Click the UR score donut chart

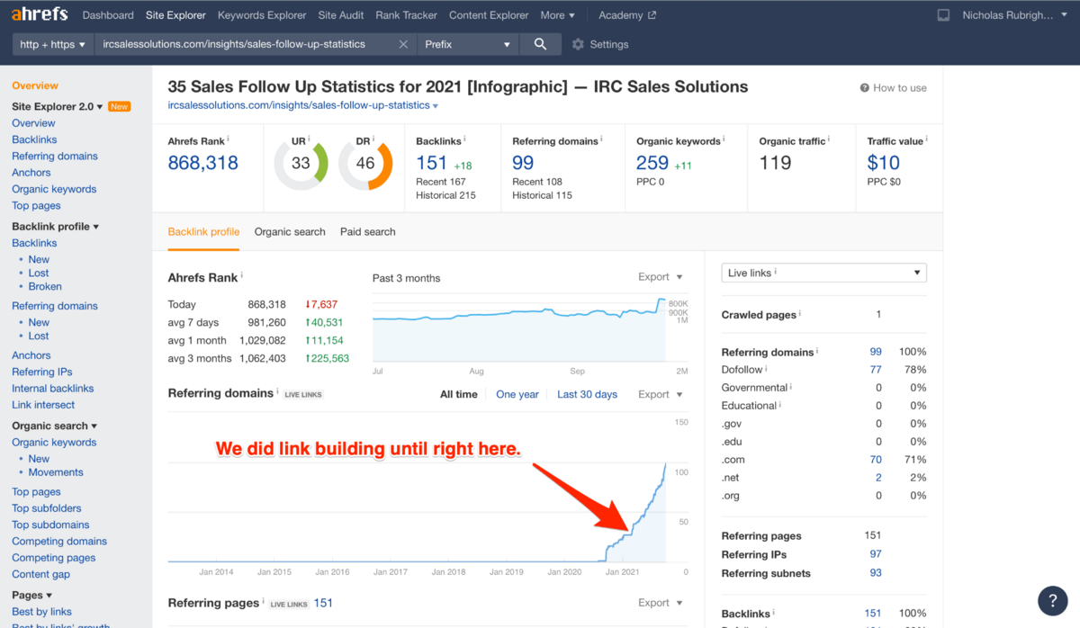(301, 164)
